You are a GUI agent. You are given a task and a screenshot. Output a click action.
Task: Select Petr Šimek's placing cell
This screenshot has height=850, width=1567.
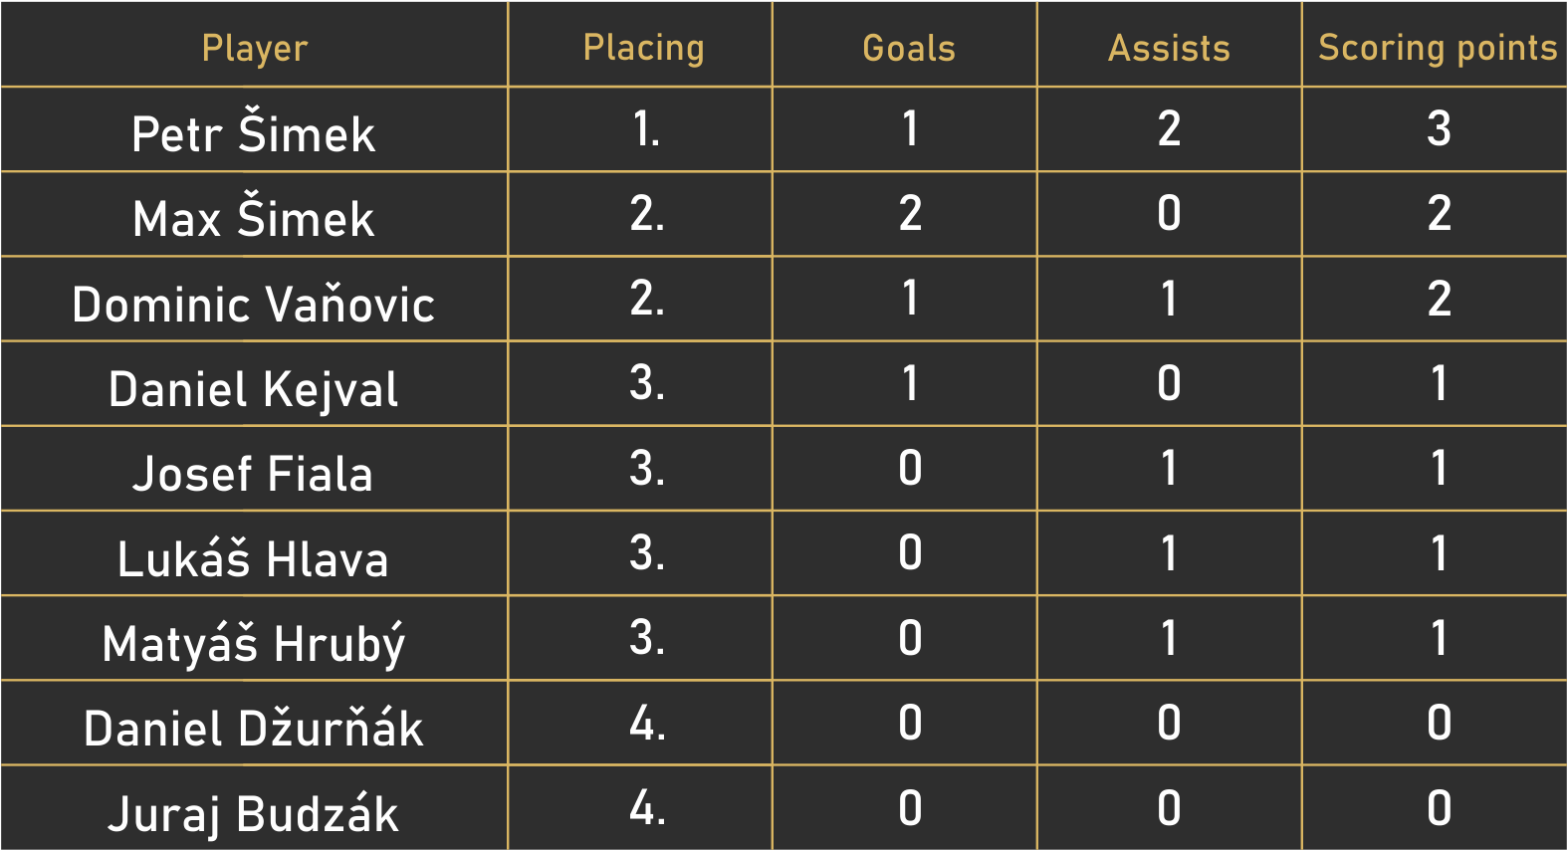(x=646, y=129)
